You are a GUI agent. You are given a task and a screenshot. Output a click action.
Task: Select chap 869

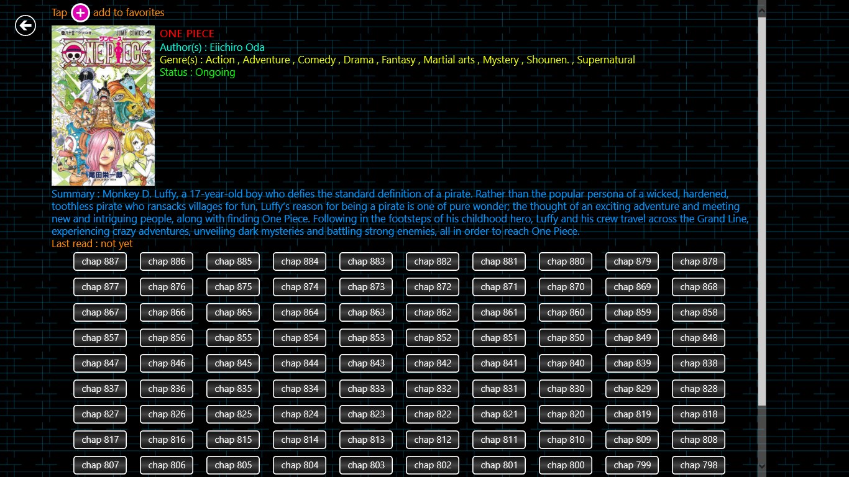click(x=632, y=287)
